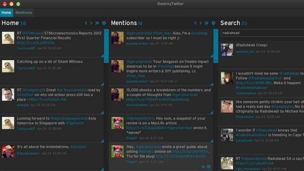Viewport: 304px width, 171px height.
Task: Expand corner triangle of Singapore tweet
Action: [x=102, y=141]
